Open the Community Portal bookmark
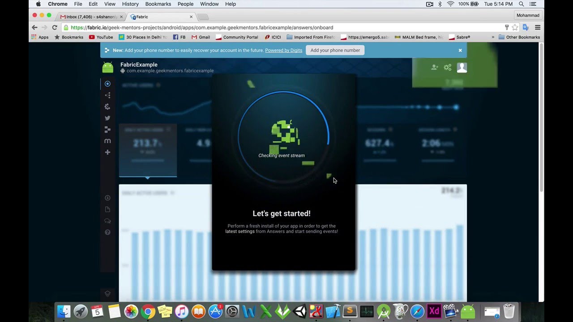Viewport: 573px width, 322px height. click(237, 37)
